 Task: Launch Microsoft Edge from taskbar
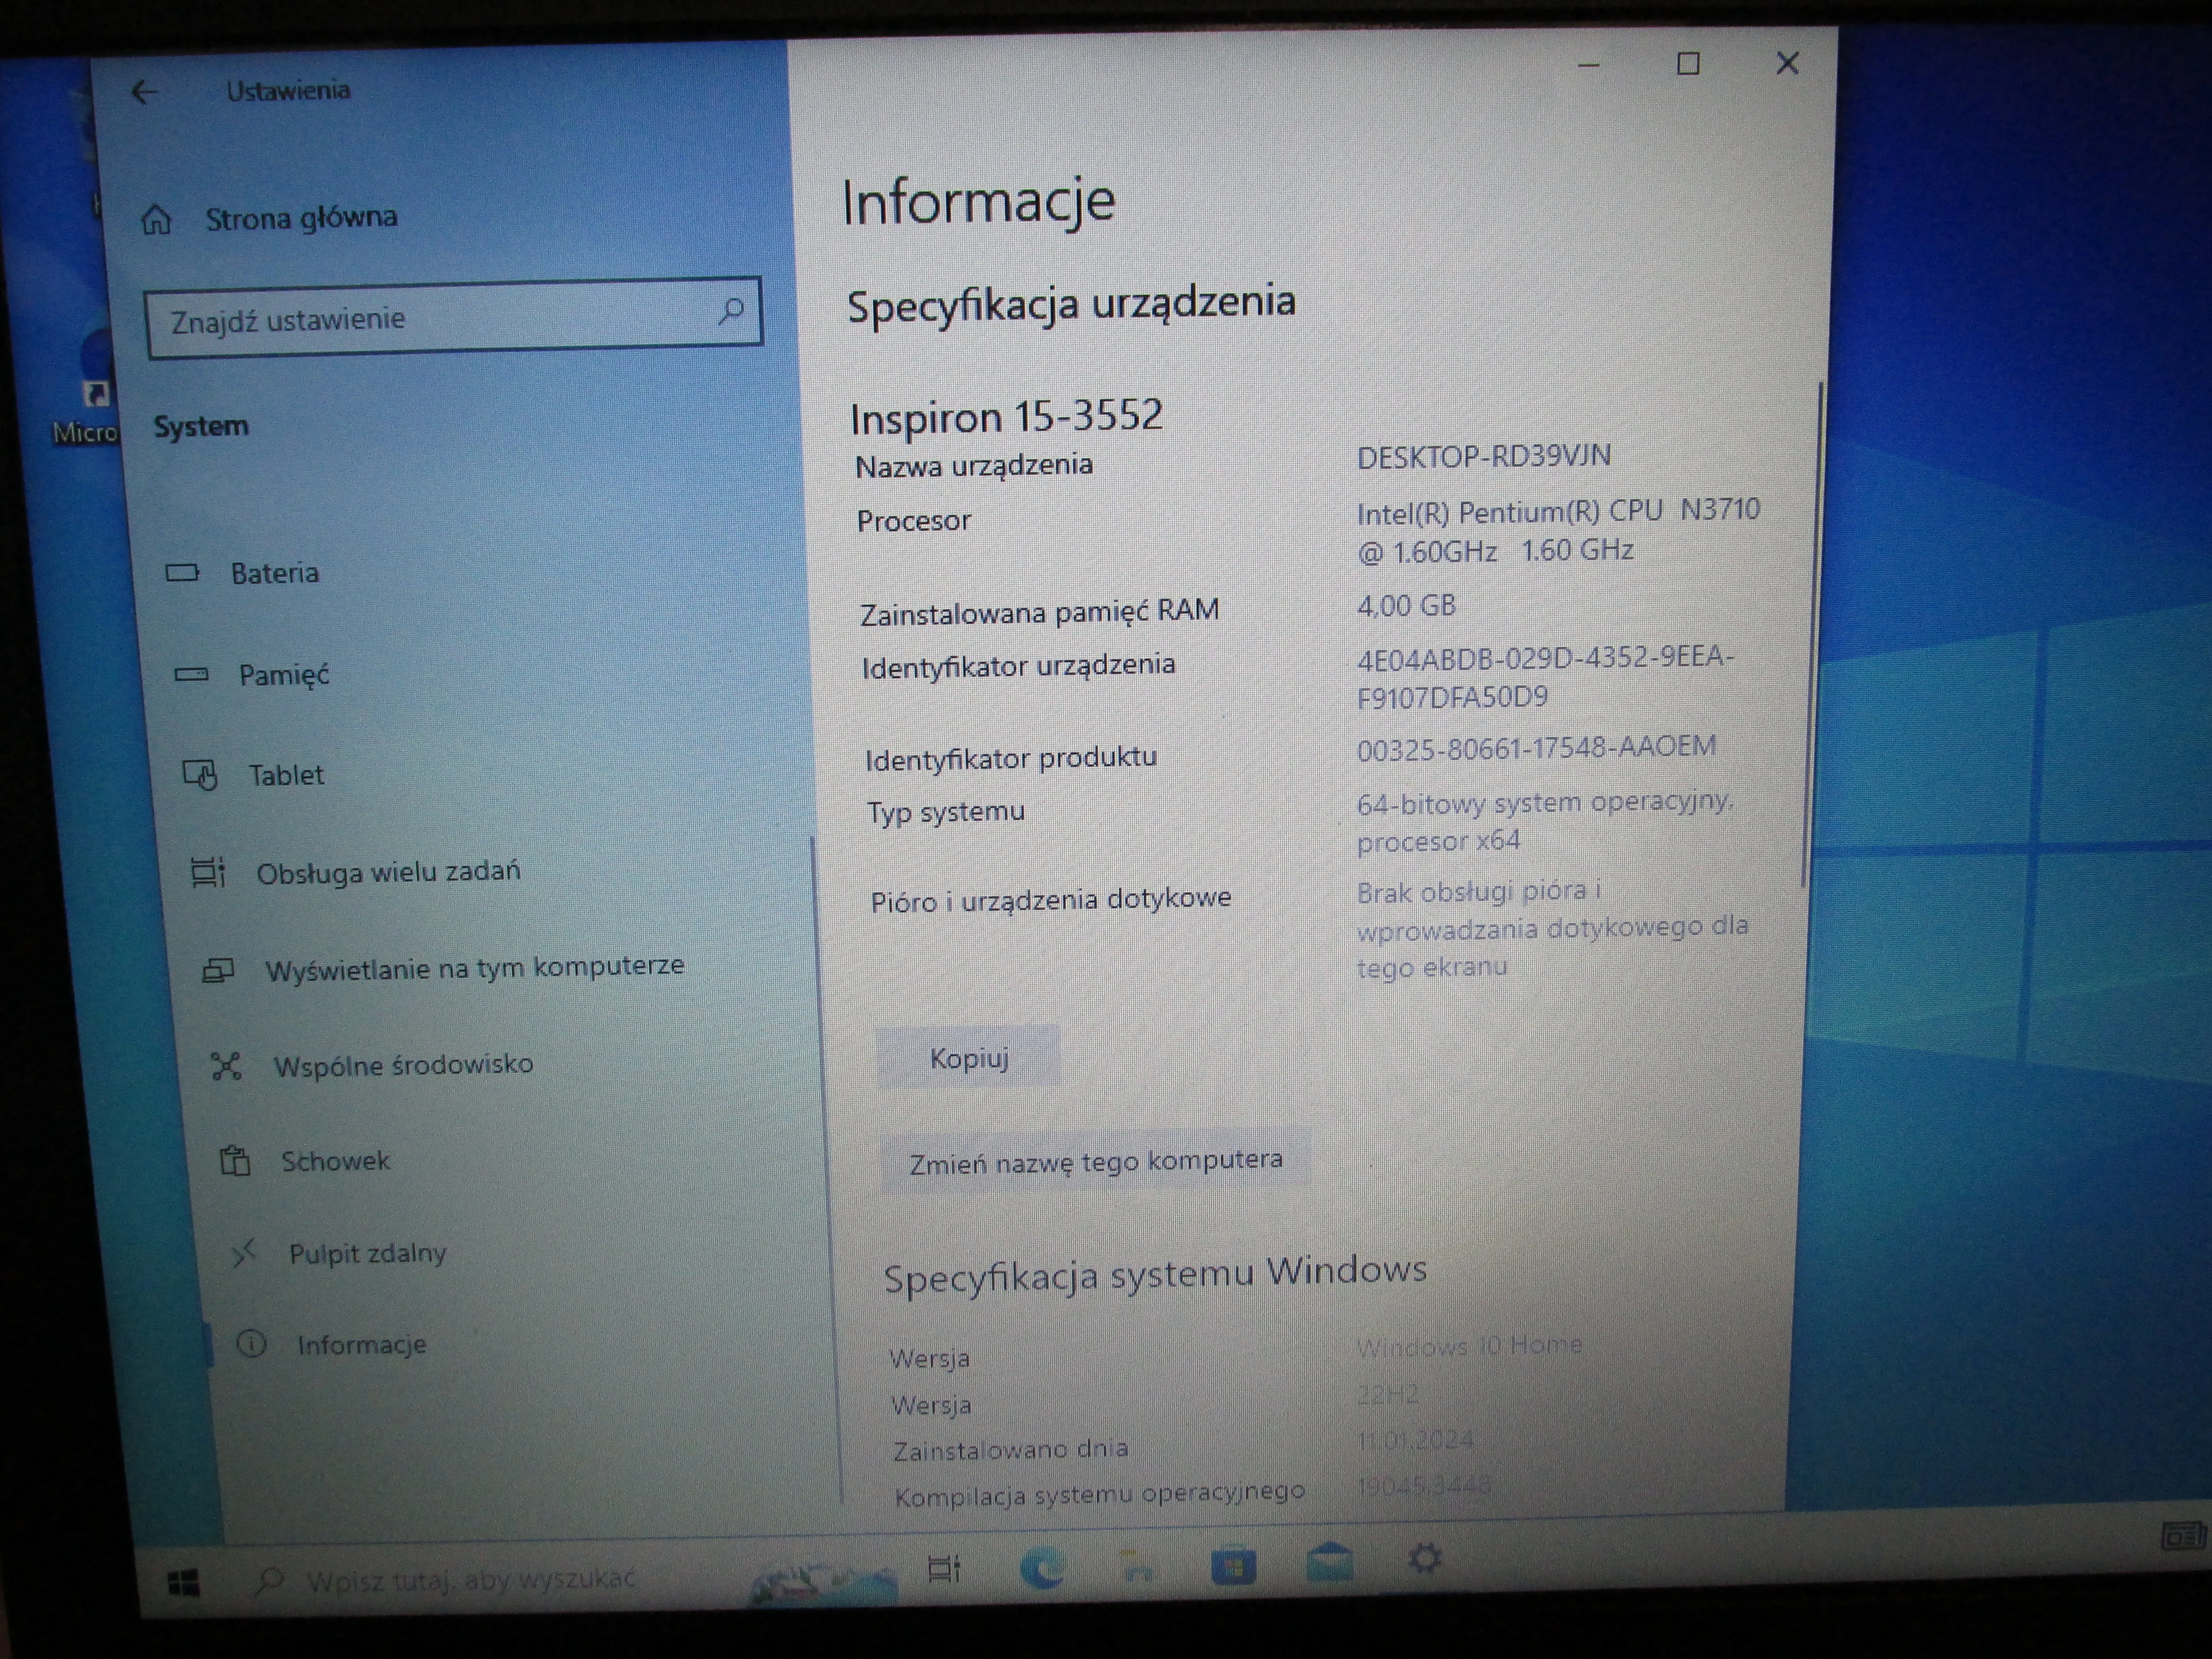1042,1567
